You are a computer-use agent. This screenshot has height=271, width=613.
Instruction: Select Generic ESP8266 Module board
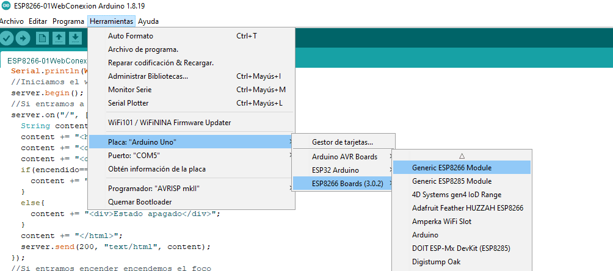click(x=462, y=167)
